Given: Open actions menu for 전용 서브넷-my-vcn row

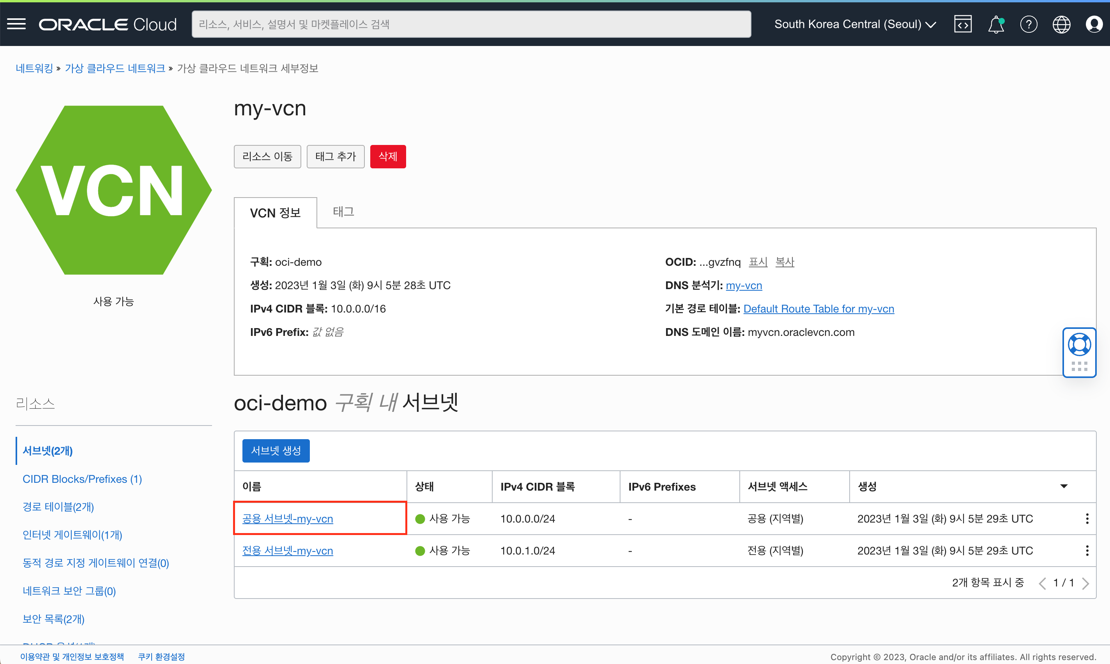Looking at the screenshot, I should (1087, 550).
